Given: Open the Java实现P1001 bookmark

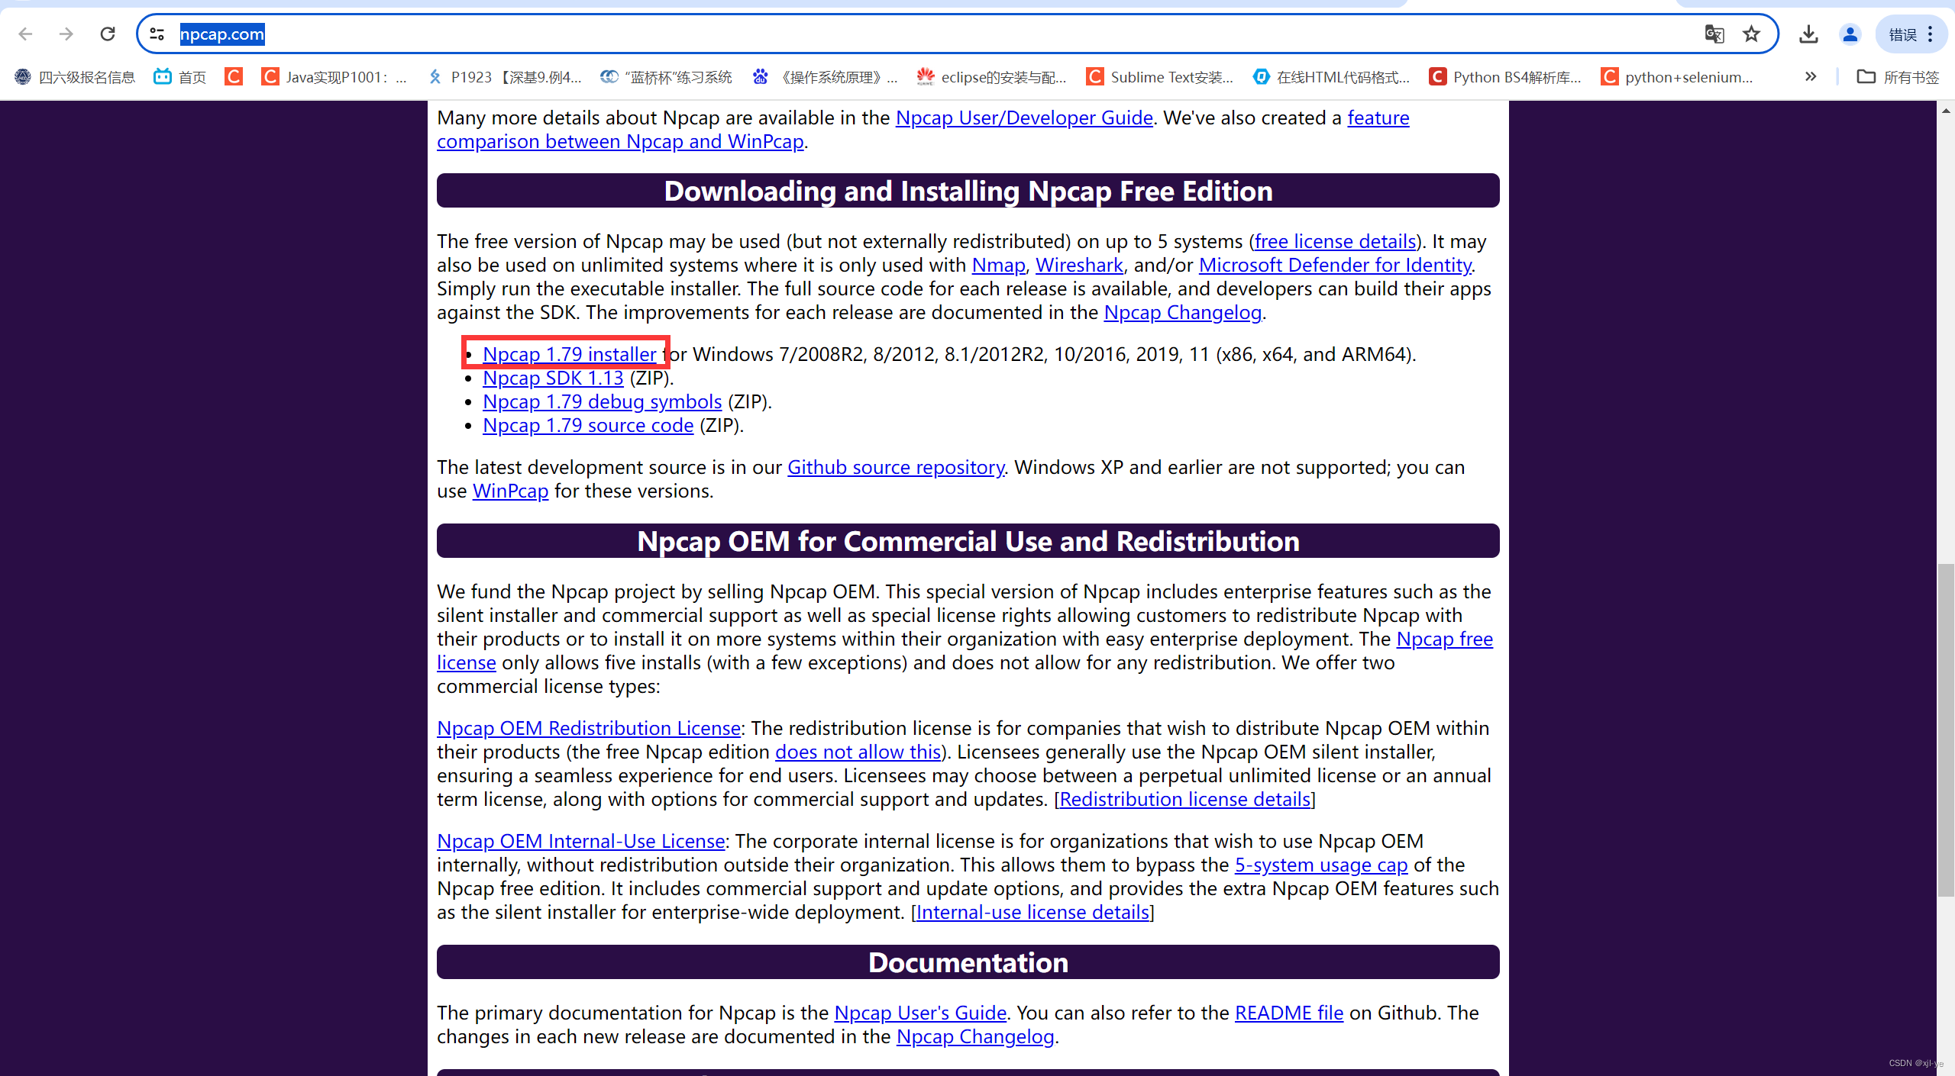Looking at the screenshot, I should tap(334, 77).
